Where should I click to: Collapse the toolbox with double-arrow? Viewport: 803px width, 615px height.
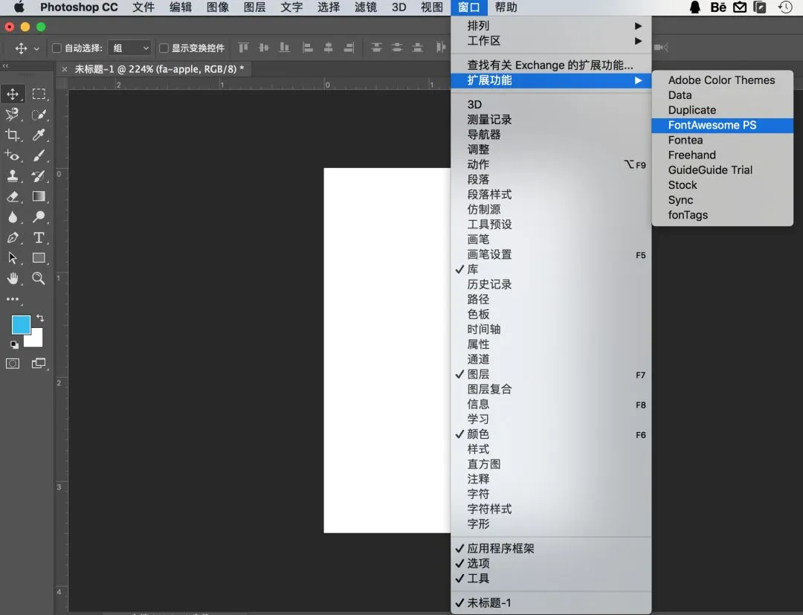tap(6, 66)
